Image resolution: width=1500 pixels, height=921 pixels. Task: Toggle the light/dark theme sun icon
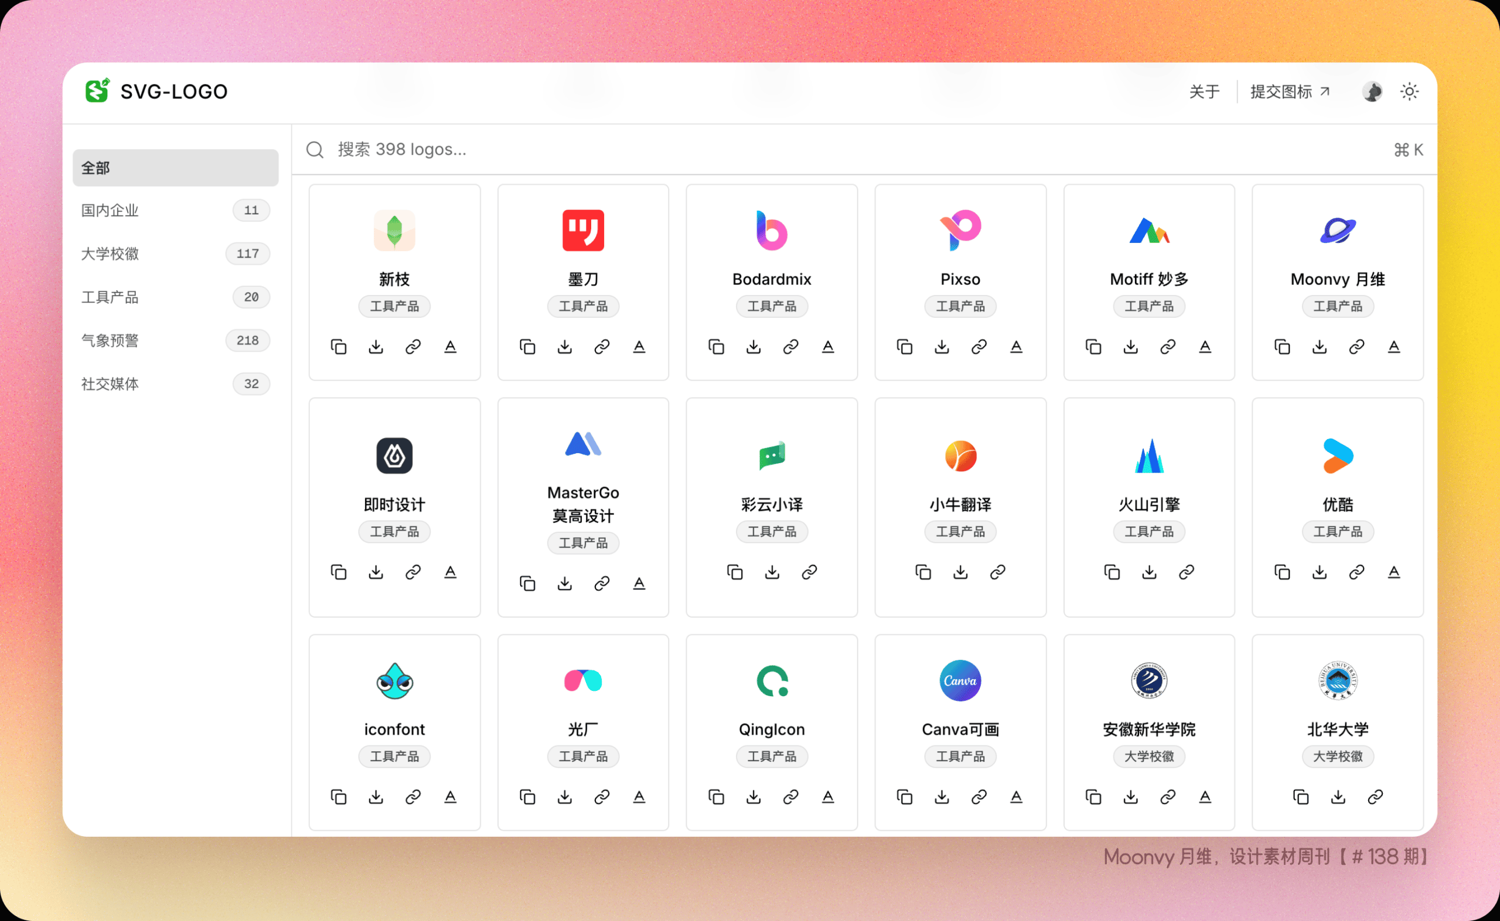1410,92
